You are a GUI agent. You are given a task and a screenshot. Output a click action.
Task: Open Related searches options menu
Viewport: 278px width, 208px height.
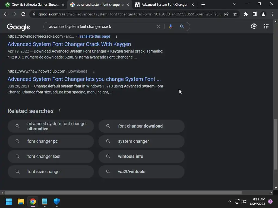pos(59,111)
